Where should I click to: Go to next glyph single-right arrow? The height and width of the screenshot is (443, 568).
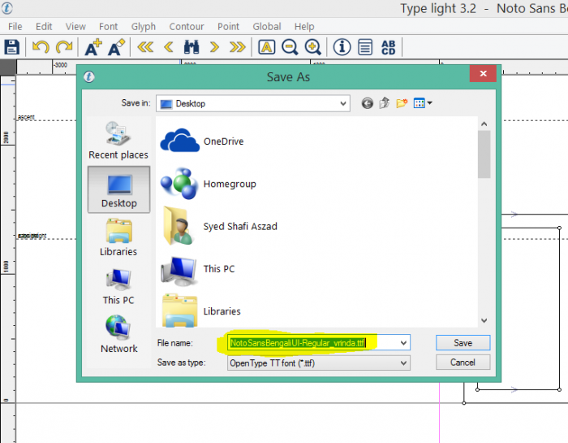[x=214, y=47]
